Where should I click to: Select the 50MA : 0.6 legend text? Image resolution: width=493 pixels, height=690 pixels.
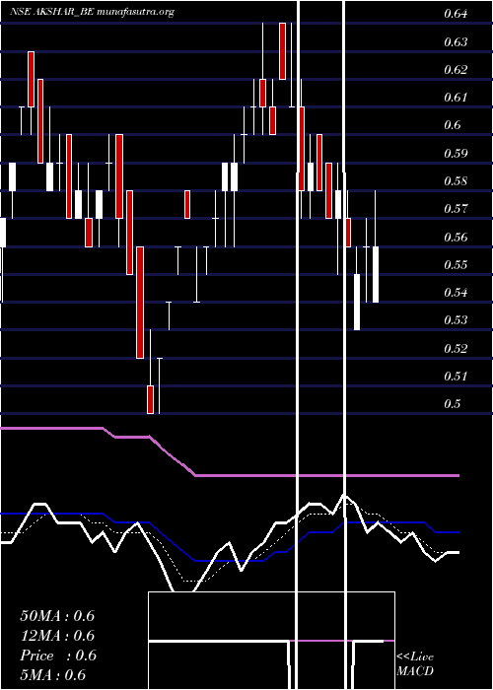tap(57, 616)
